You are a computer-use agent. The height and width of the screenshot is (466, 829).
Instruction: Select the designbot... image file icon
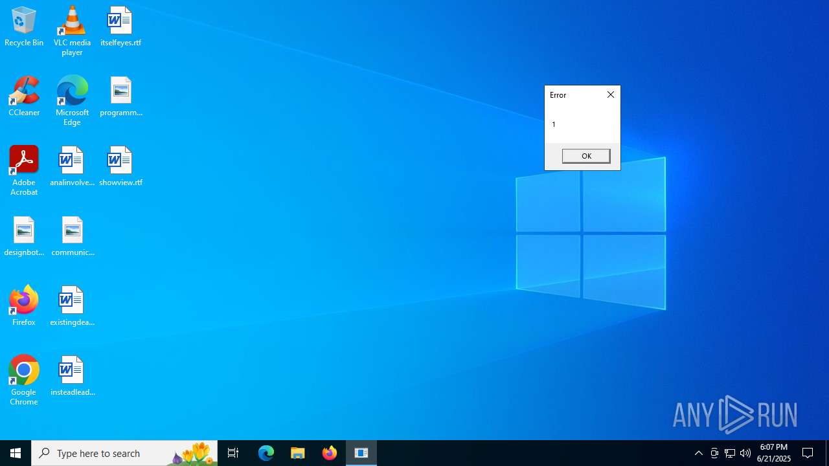(24, 237)
